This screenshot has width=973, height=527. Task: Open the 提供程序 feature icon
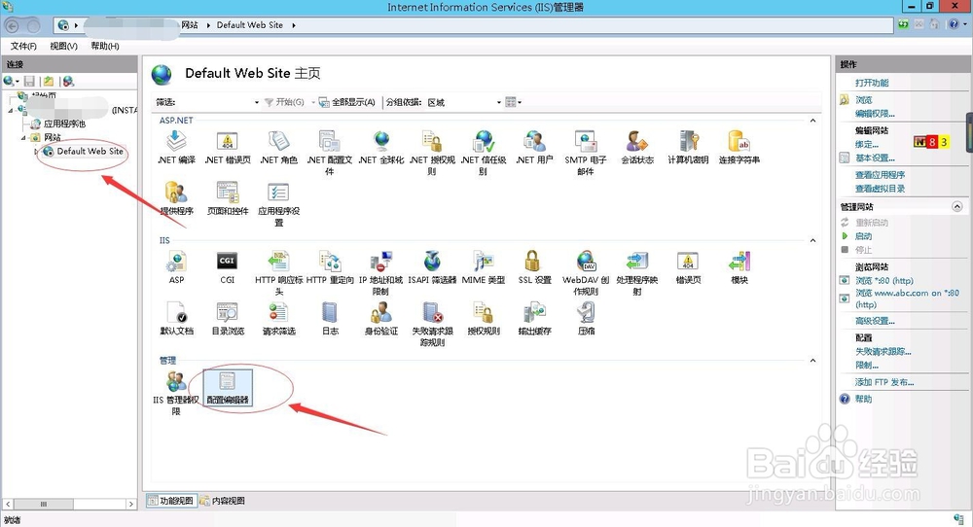(176, 199)
